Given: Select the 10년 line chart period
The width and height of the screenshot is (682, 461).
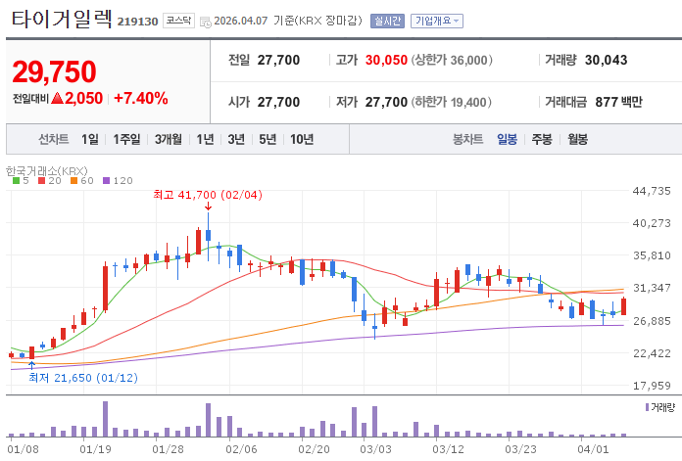Looking at the screenshot, I should (302, 139).
